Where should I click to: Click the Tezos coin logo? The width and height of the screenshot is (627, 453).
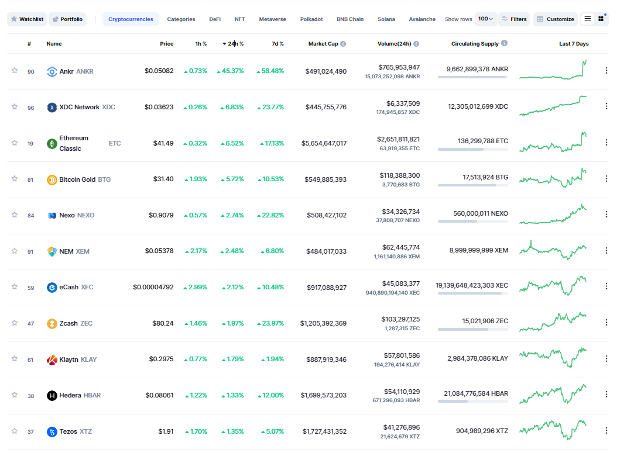pos(52,432)
